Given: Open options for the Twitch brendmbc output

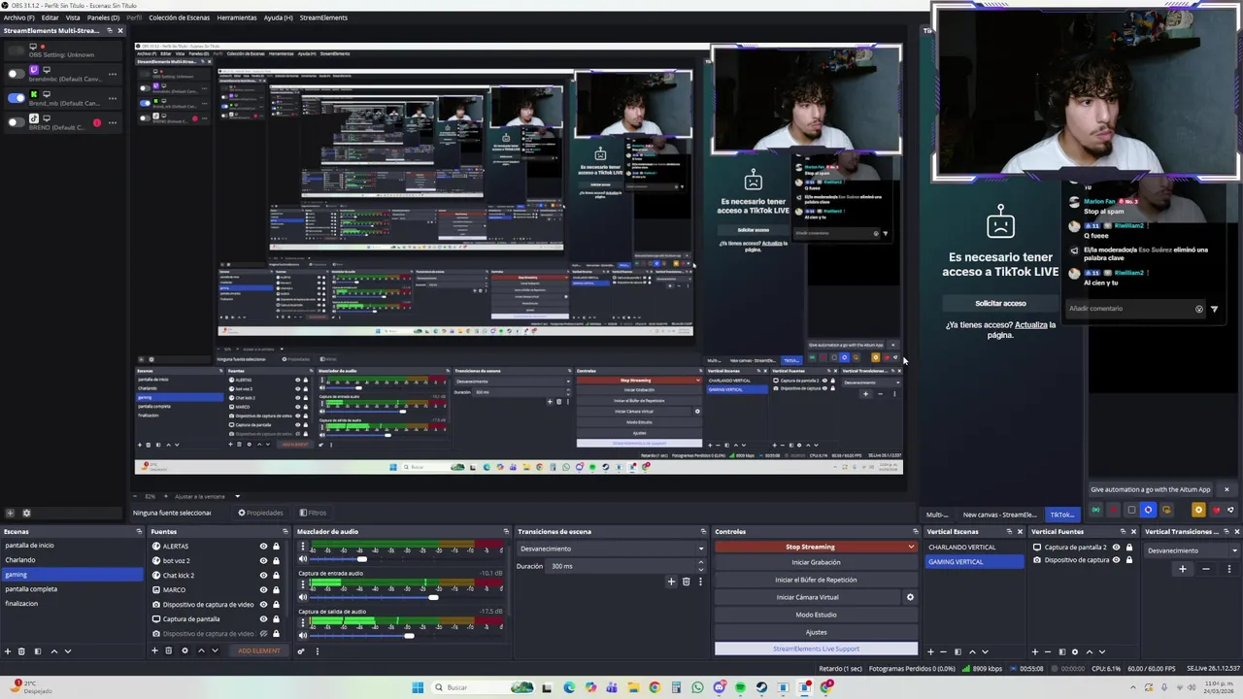Looking at the screenshot, I should click(x=113, y=74).
